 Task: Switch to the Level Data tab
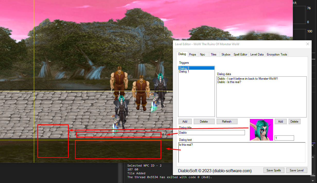click(x=257, y=54)
